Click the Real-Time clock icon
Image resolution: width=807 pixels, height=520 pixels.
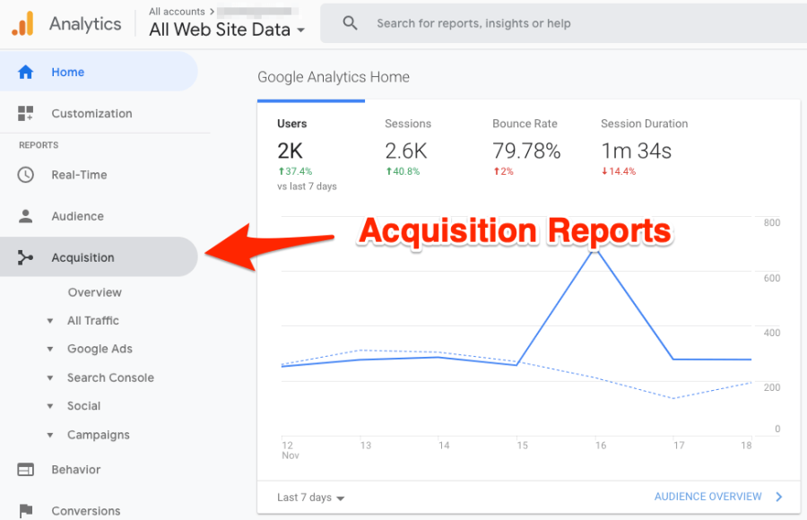[x=25, y=175]
